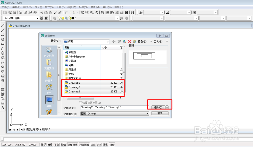Viewport: 253px width, 147px height.
Task: Expand the text style dropdown
Action: pyautogui.click(x=162, y=12)
